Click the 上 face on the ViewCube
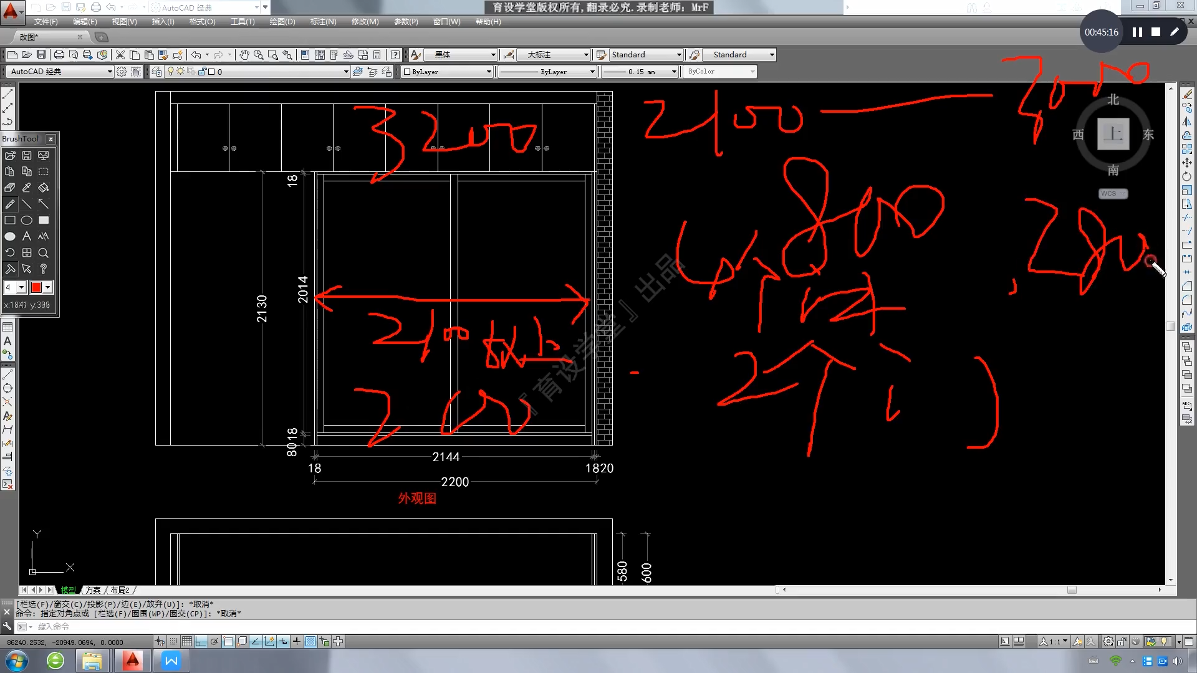The width and height of the screenshot is (1197, 673). point(1113,134)
